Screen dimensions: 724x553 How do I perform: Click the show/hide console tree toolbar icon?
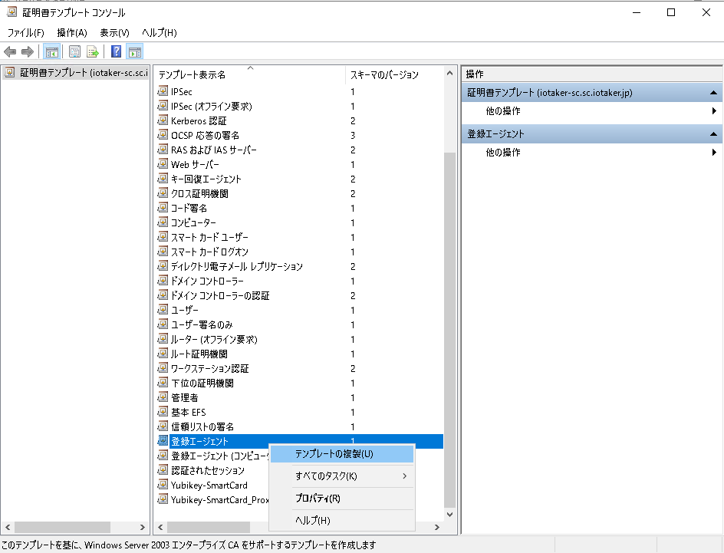point(52,51)
